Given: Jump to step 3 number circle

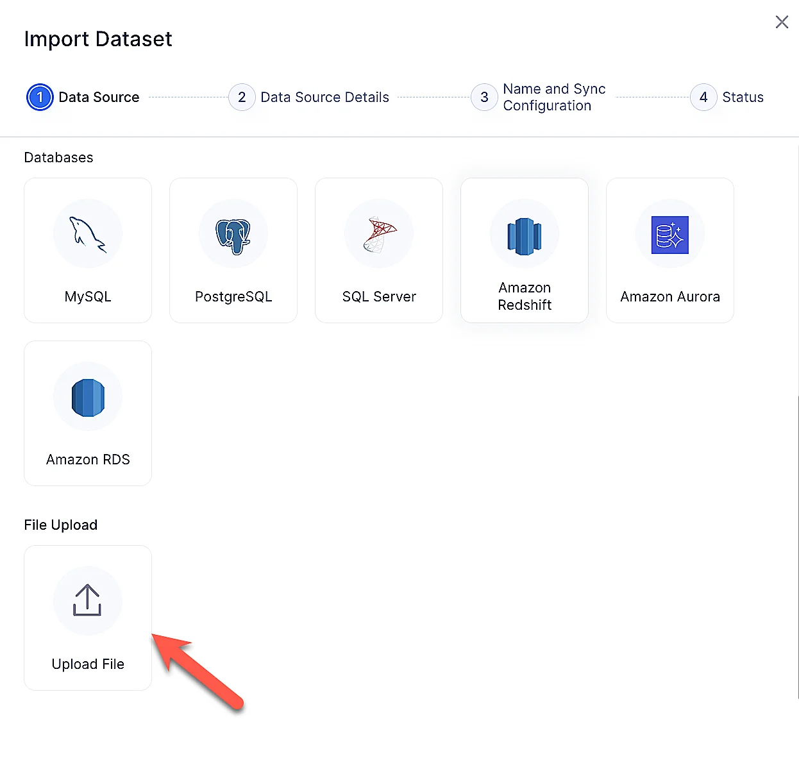Looking at the screenshot, I should click(484, 97).
